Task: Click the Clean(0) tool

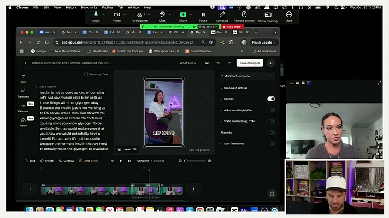Action: tap(67, 161)
